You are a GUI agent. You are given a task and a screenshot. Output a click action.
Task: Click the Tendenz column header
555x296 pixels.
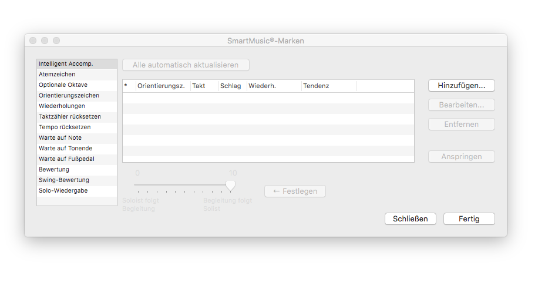coord(329,86)
